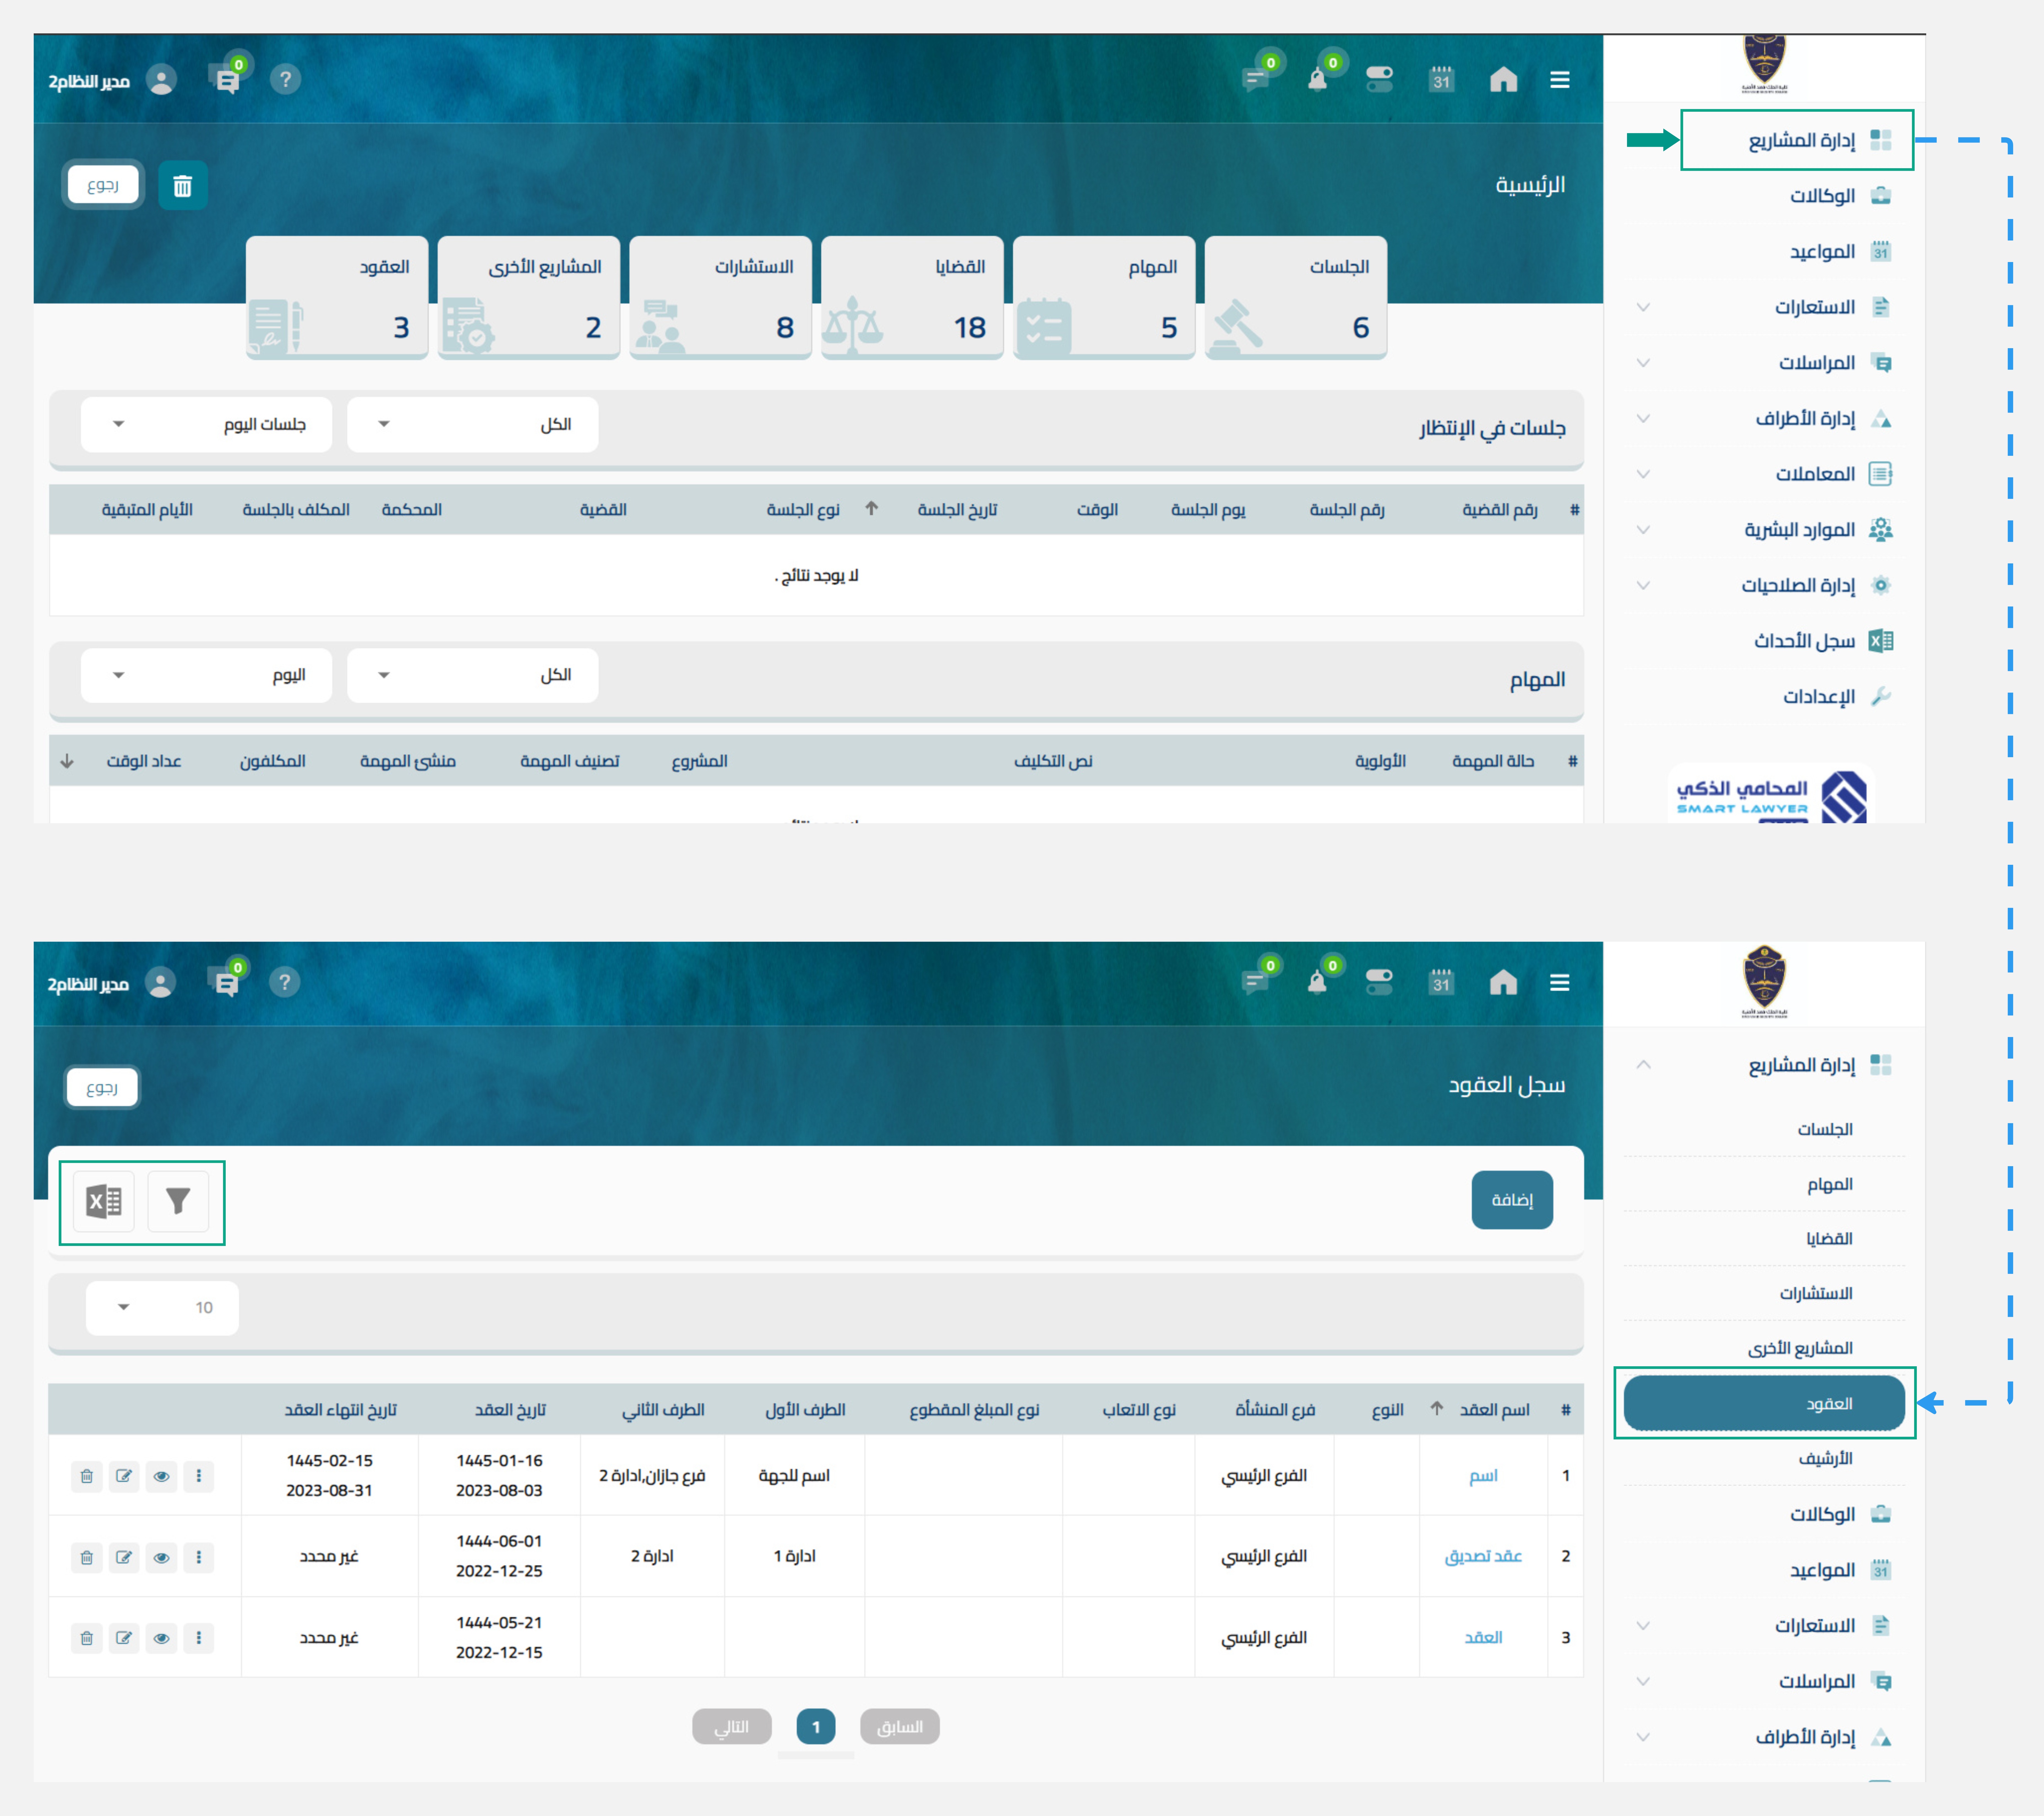
Task: Open the filter funnel icon
Action: (178, 1201)
